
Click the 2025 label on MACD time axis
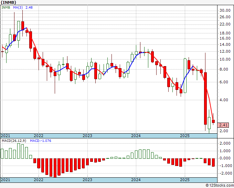185,180
